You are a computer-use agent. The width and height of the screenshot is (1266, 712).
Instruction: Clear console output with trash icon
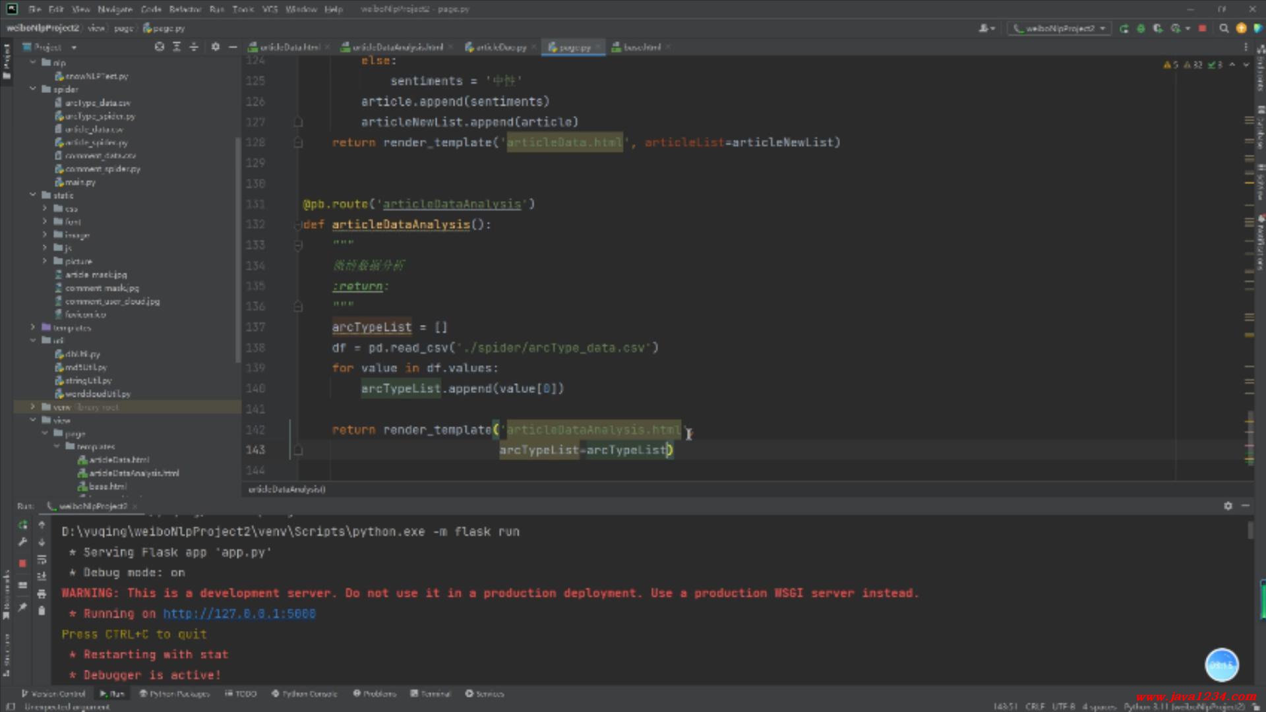click(x=42, y=611)
